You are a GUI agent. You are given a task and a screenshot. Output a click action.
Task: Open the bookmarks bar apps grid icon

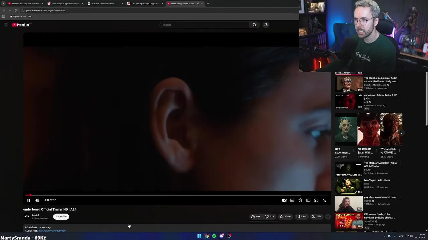3,17
